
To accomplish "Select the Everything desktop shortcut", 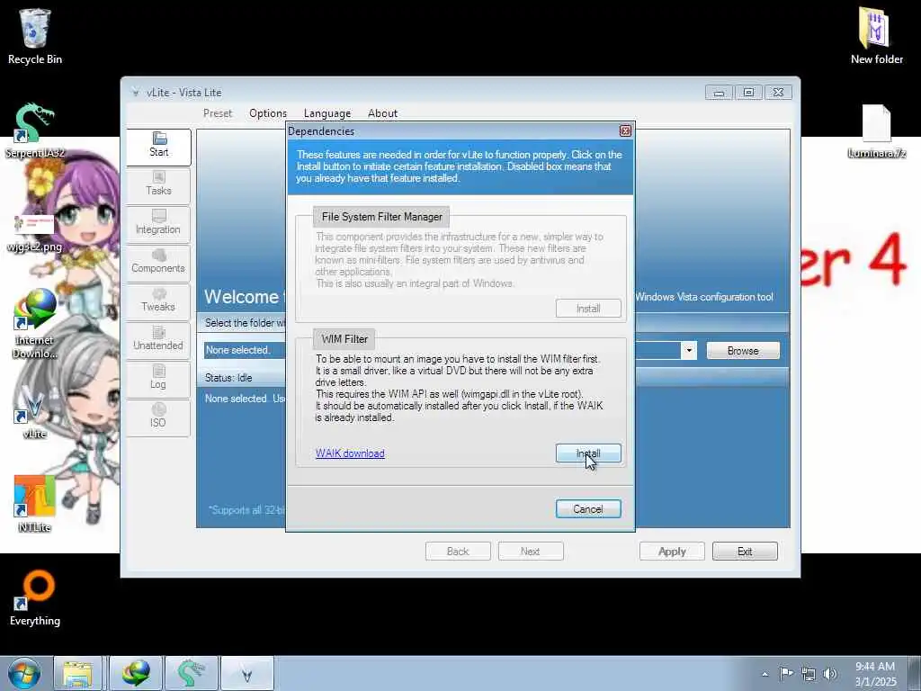I will (35, 598).
